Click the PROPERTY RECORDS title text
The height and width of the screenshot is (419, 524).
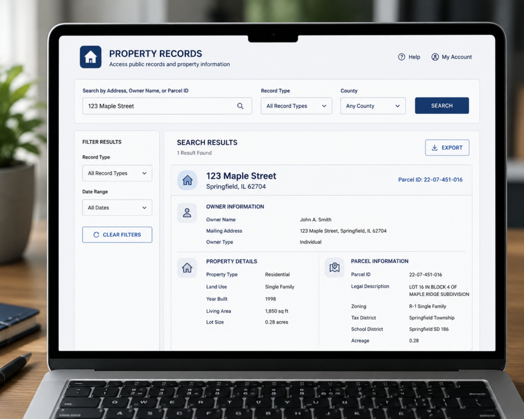coord(156,53)
